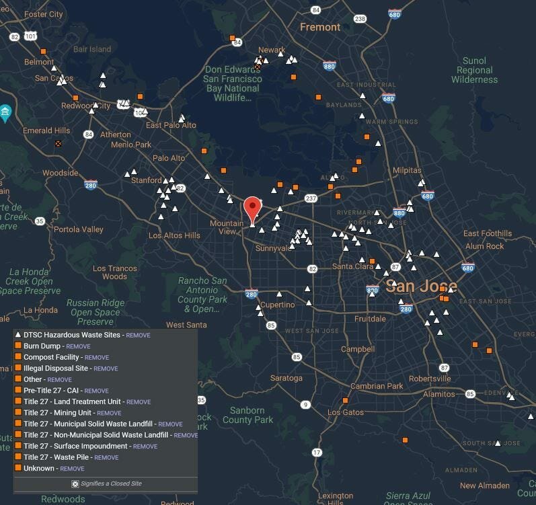Remove the Unknown category from the legend
Viewport: 536px width, 505px height.
tap(72, 469)
